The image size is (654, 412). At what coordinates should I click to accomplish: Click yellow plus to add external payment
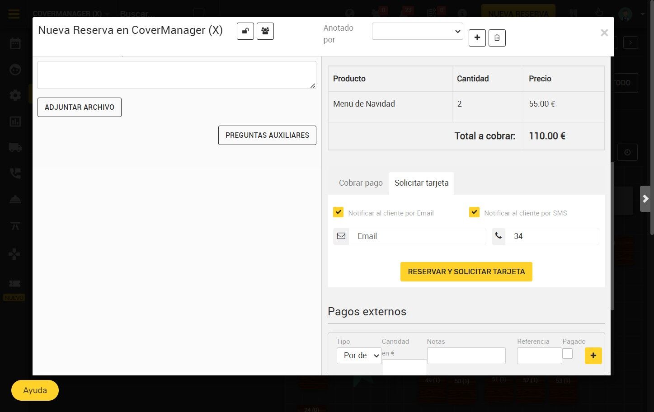click(x=593, y=356)
